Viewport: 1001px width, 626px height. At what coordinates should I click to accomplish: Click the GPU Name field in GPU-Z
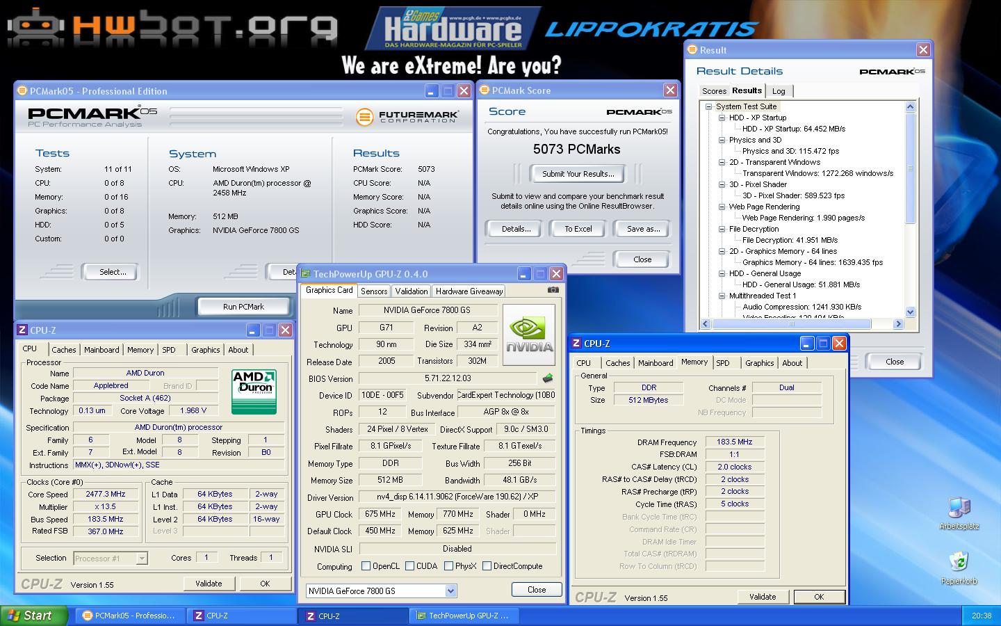[x=428, y=310]
